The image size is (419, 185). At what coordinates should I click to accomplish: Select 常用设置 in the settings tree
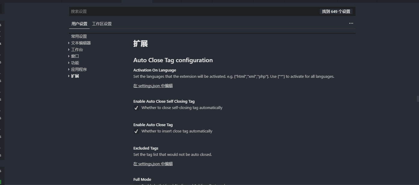click(79, 36)
